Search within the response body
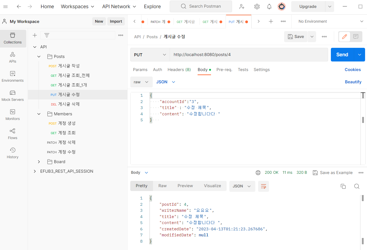Image resolution: width=367 pixels, height=250 pixels. pyautogui.click(x=357, y=186)
